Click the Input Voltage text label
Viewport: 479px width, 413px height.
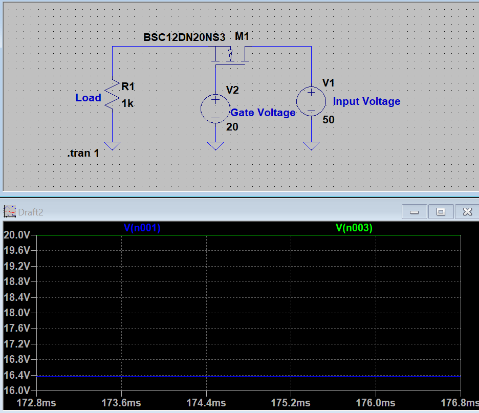(x=366, y=101)
